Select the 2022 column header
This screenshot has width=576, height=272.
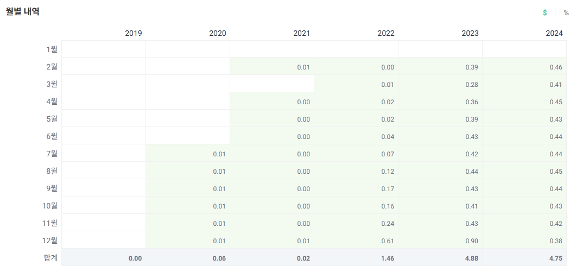(x=385, y=34)
